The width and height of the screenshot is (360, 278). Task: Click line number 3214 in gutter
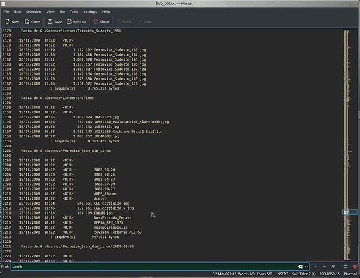(x=7, y=213)
